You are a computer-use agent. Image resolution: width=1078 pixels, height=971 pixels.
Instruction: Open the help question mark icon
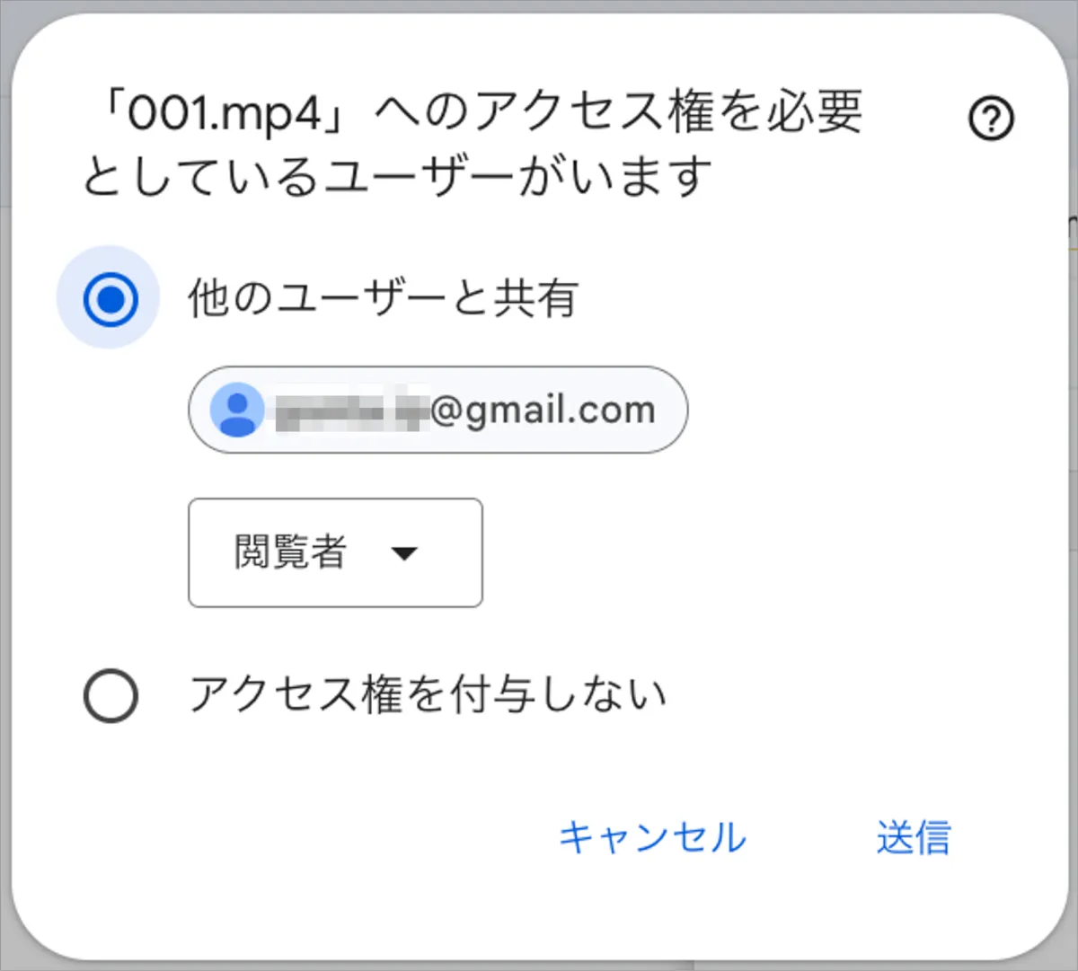click(991, 119)
